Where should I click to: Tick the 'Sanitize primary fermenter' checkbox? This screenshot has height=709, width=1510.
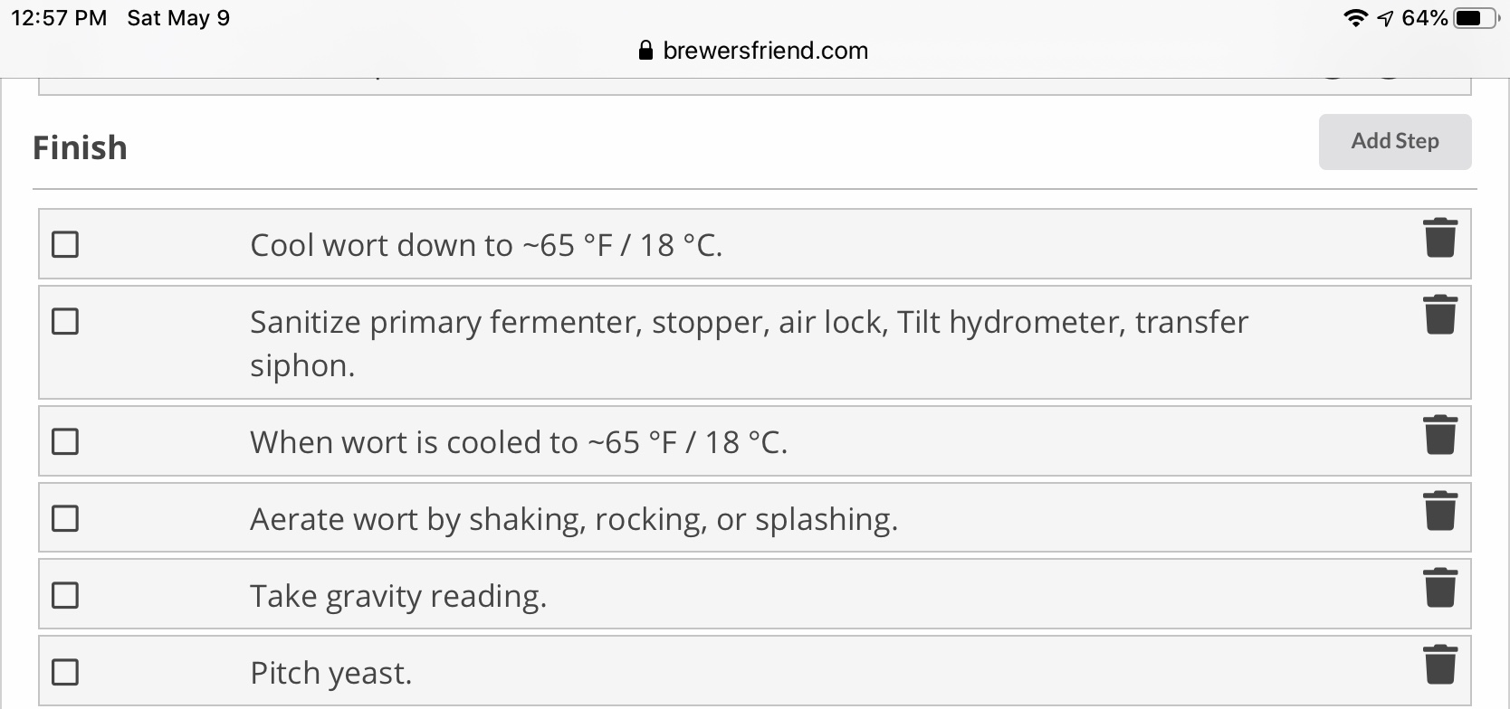pyautogui.click(x=65, y=321)
